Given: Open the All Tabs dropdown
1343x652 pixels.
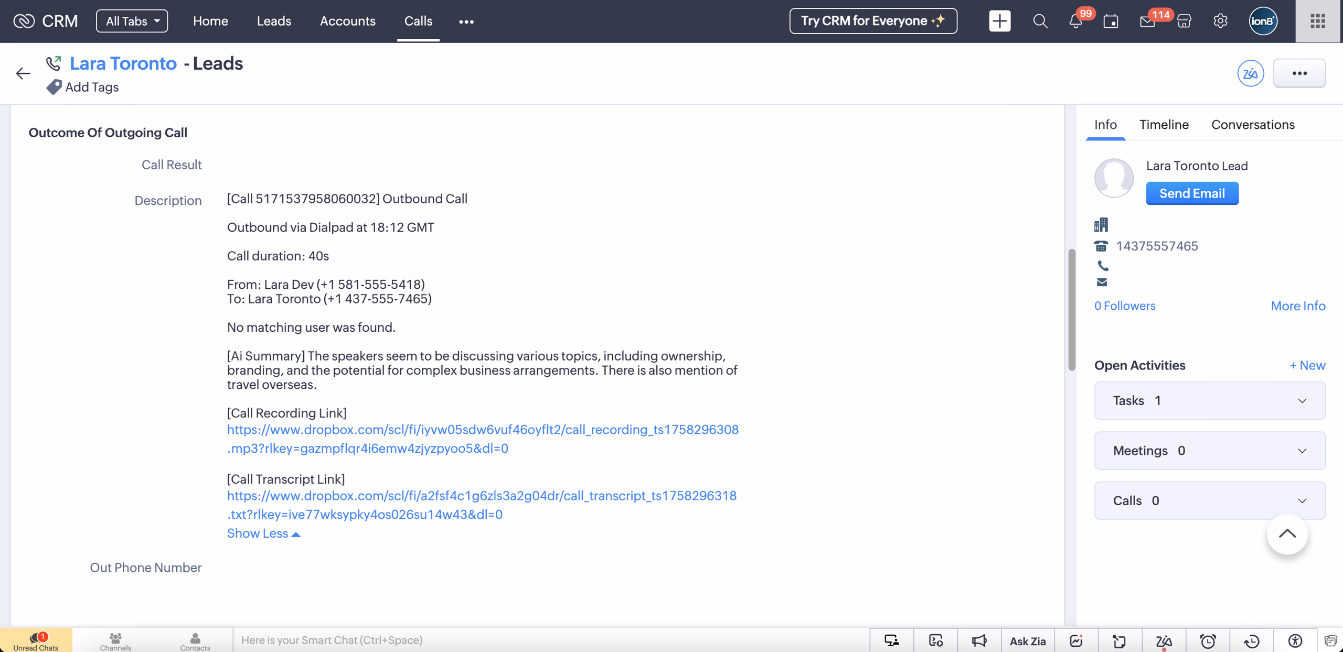Looking at the screenshot, I should click(132, 21).
